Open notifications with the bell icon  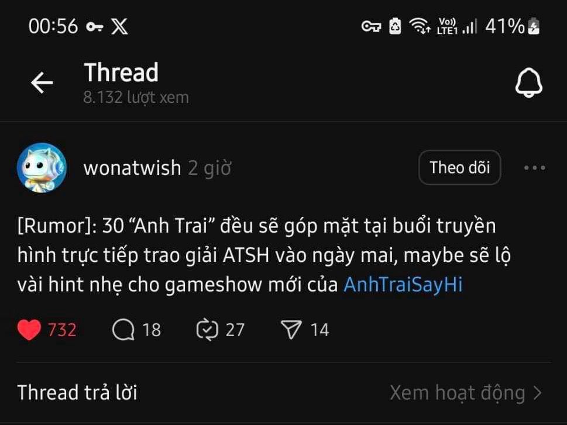pos(528,82)
